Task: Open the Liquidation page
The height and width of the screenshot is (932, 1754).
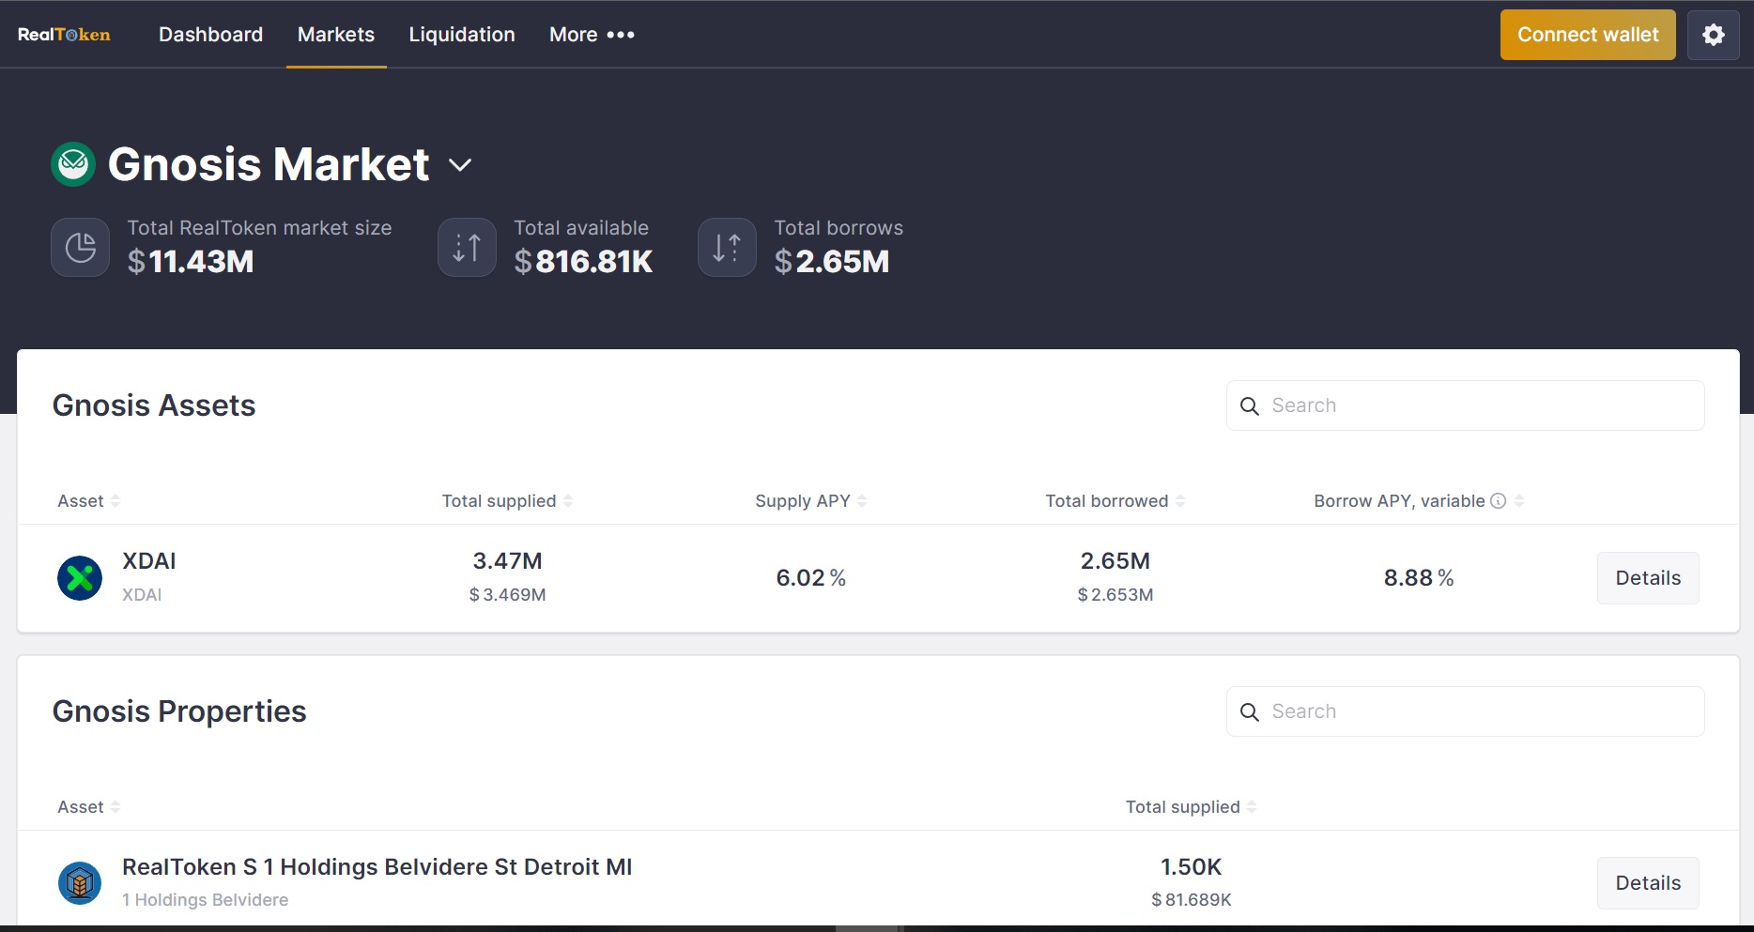Action: pyautogui.click(x=461, y=35)
